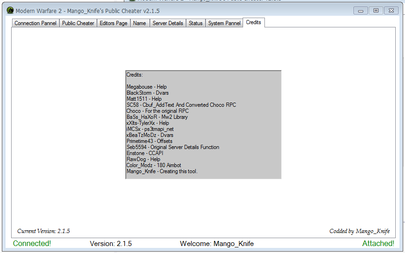Click the 'Current Version: 2.1.5' label
Viewport: 405px width, 253px height.
[x=44, y=231]
